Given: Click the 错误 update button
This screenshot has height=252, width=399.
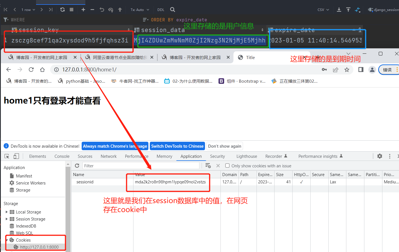Looking at the screenshot, I should pos(389,70).
